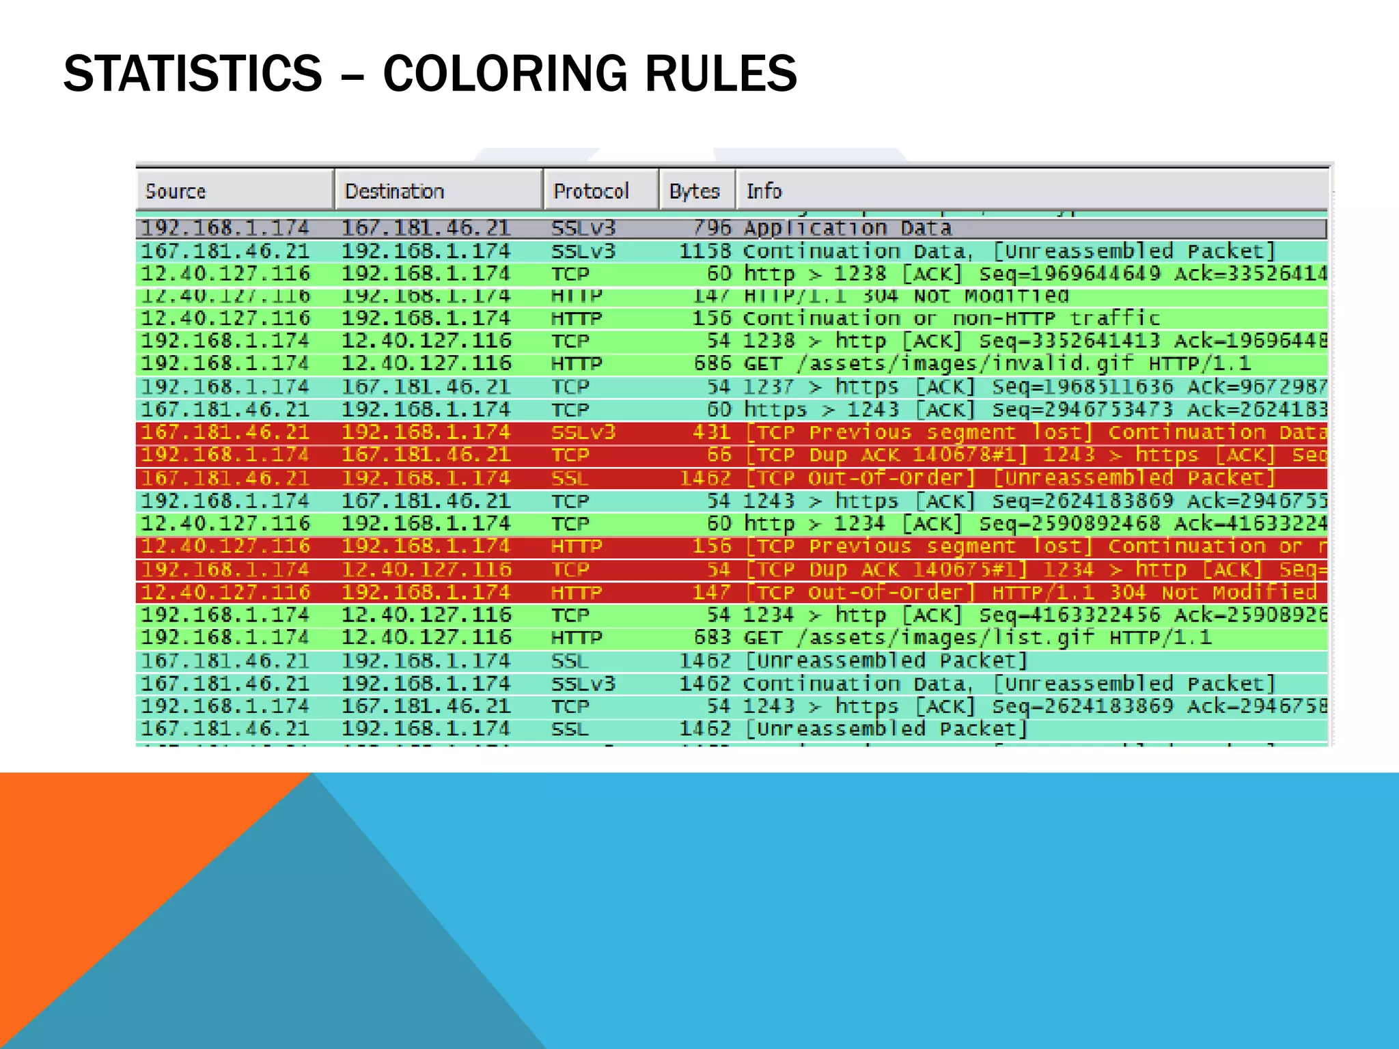Select 'GET /assets/images/invalid.gif' packet
The width and height of the screenshot is (1399, 1049).
coord(732,364)
